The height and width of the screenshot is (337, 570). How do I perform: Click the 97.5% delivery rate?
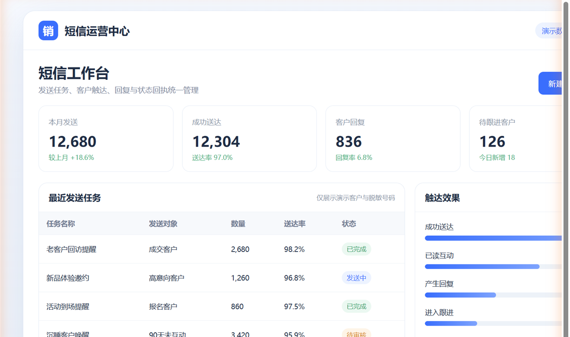(294, 307)
